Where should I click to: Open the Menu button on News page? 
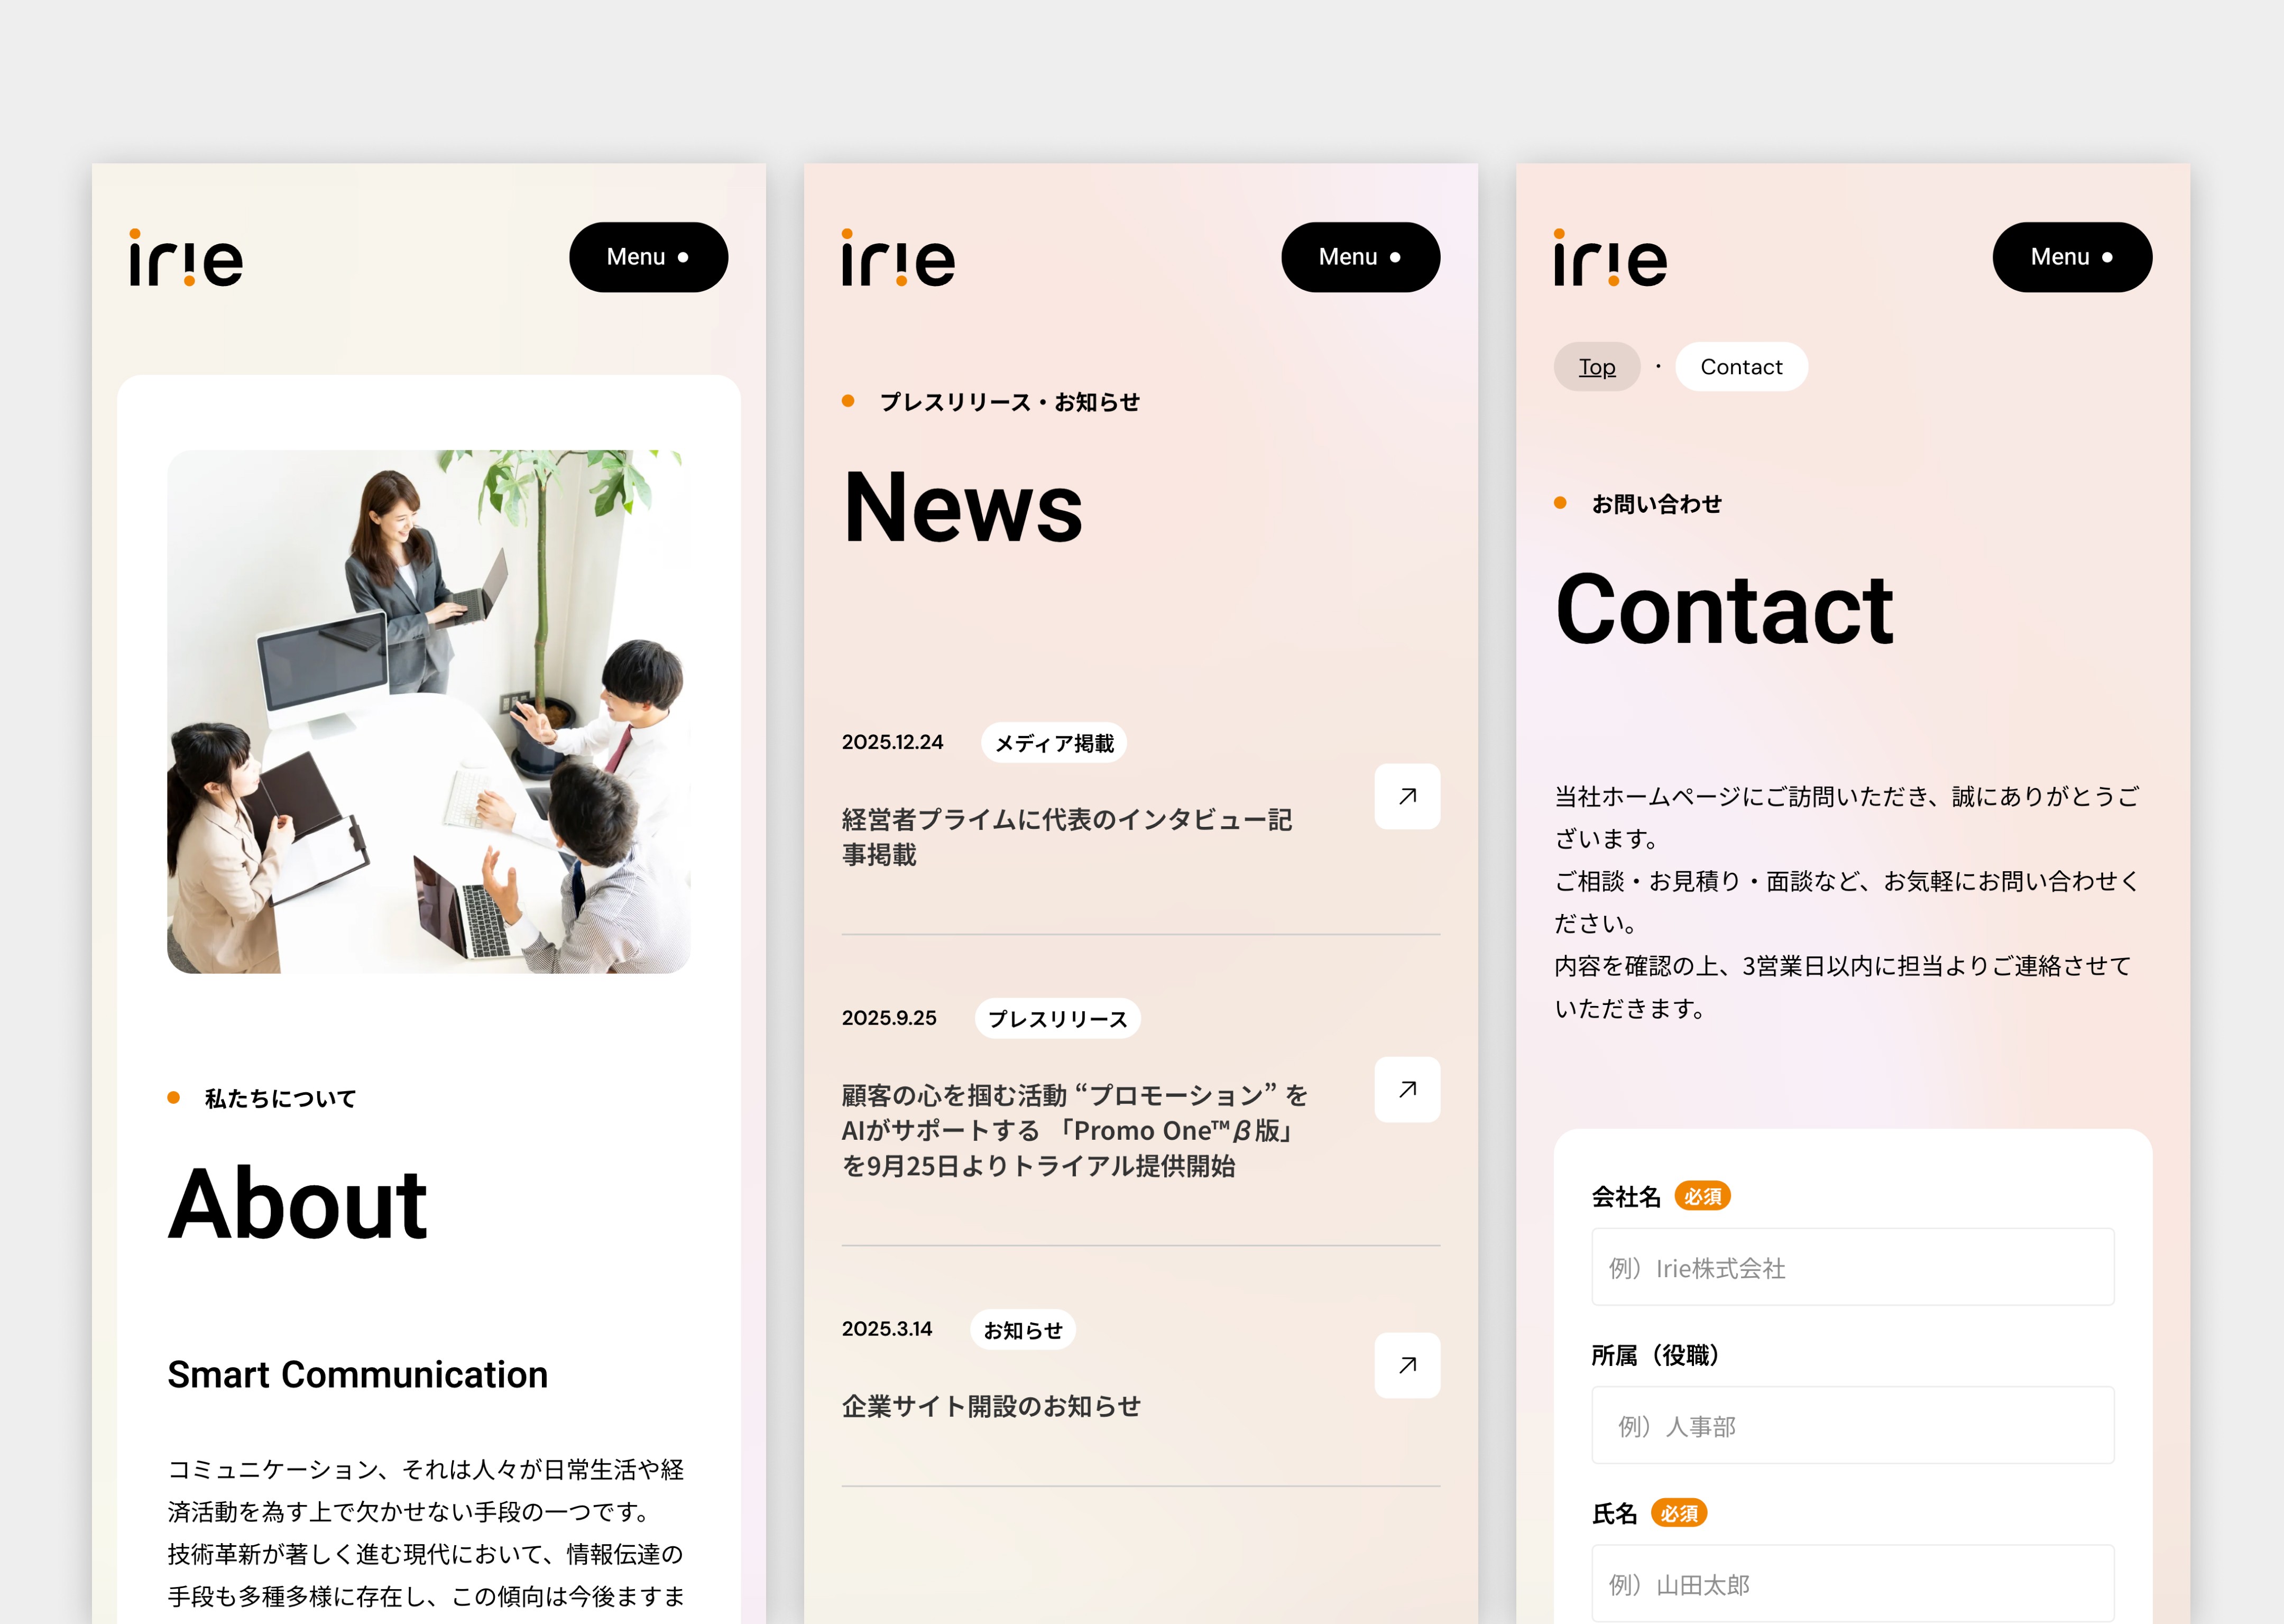point(1360,257)
